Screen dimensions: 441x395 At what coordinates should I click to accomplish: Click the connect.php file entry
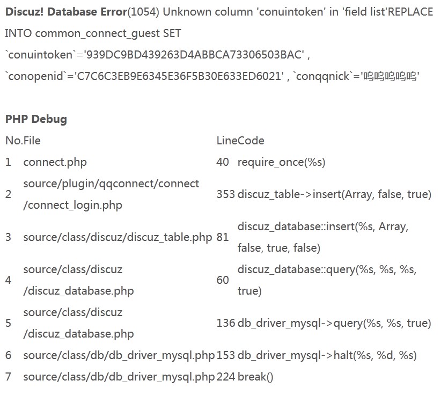point(55,162)
